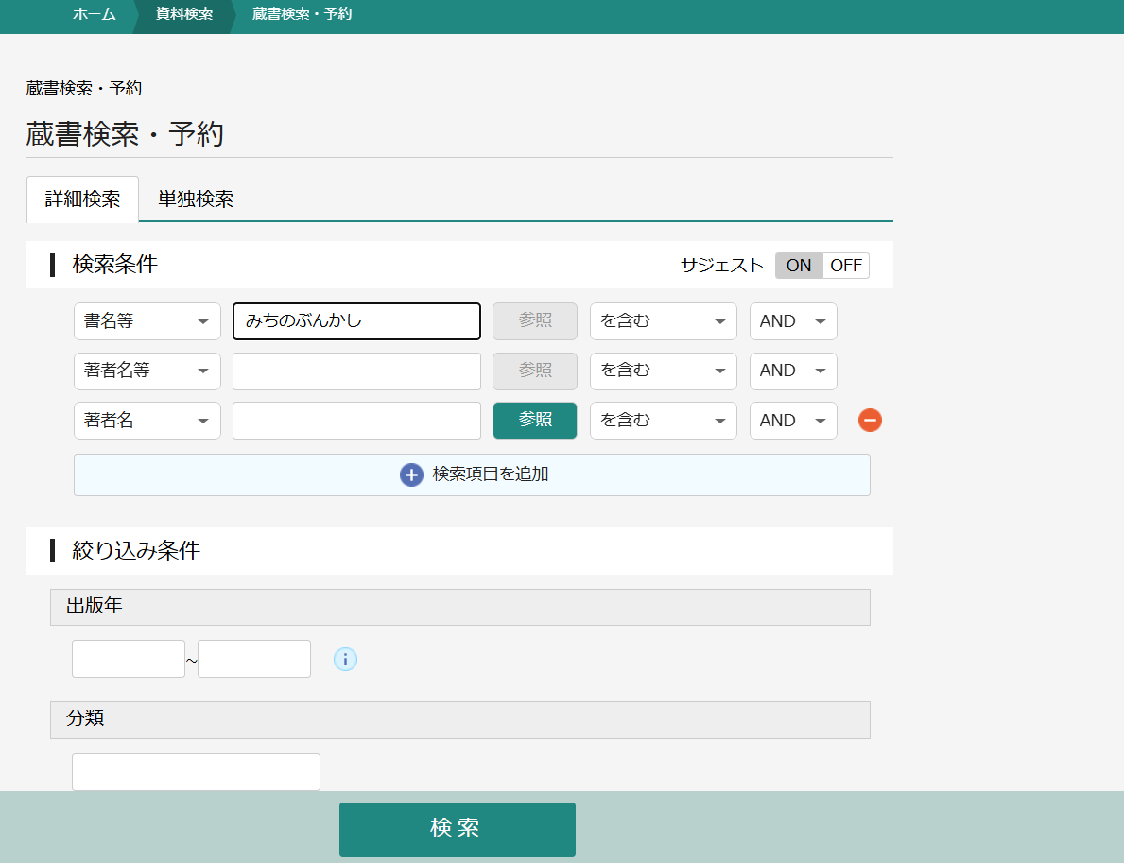Turn suggest OFF

tap(846, 266)
